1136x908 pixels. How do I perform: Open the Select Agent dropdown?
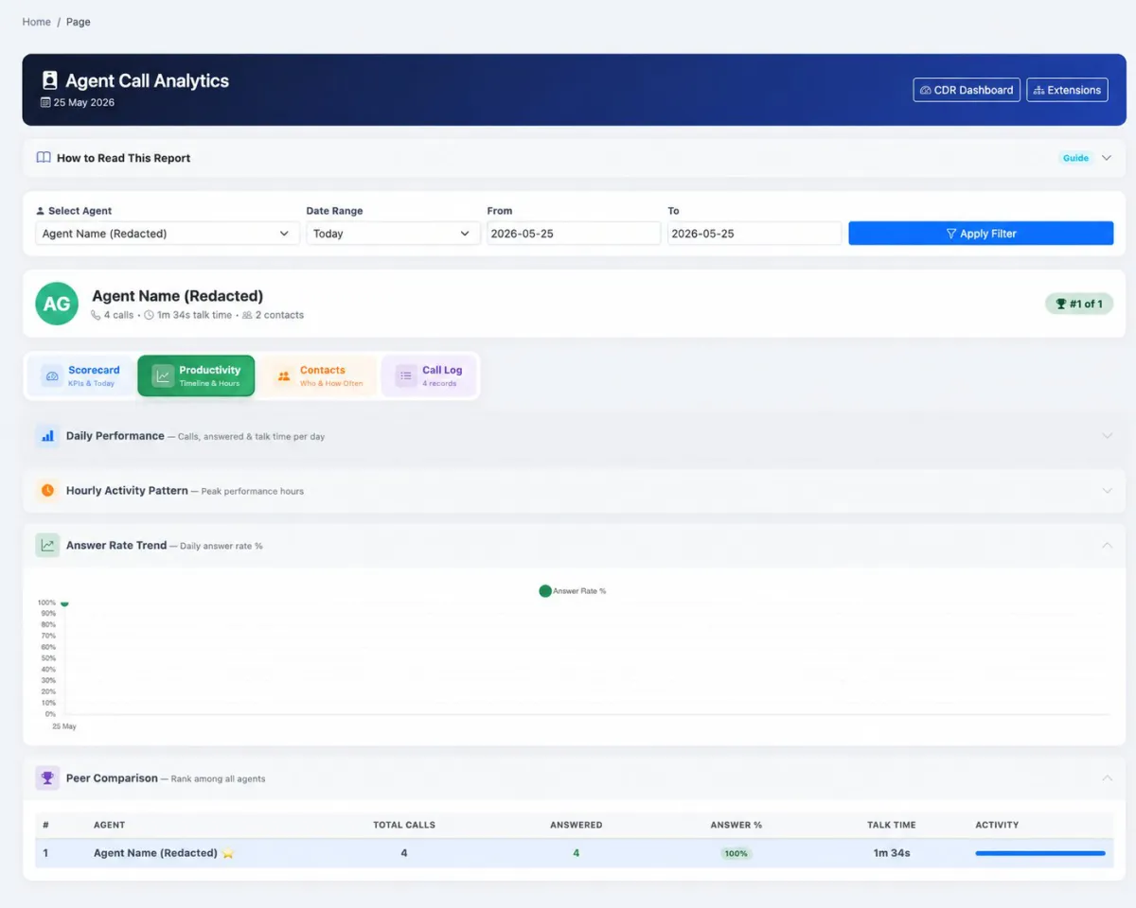click(x=168, y=234)
